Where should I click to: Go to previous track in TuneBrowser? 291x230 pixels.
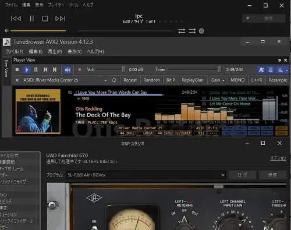coord(45,70)
